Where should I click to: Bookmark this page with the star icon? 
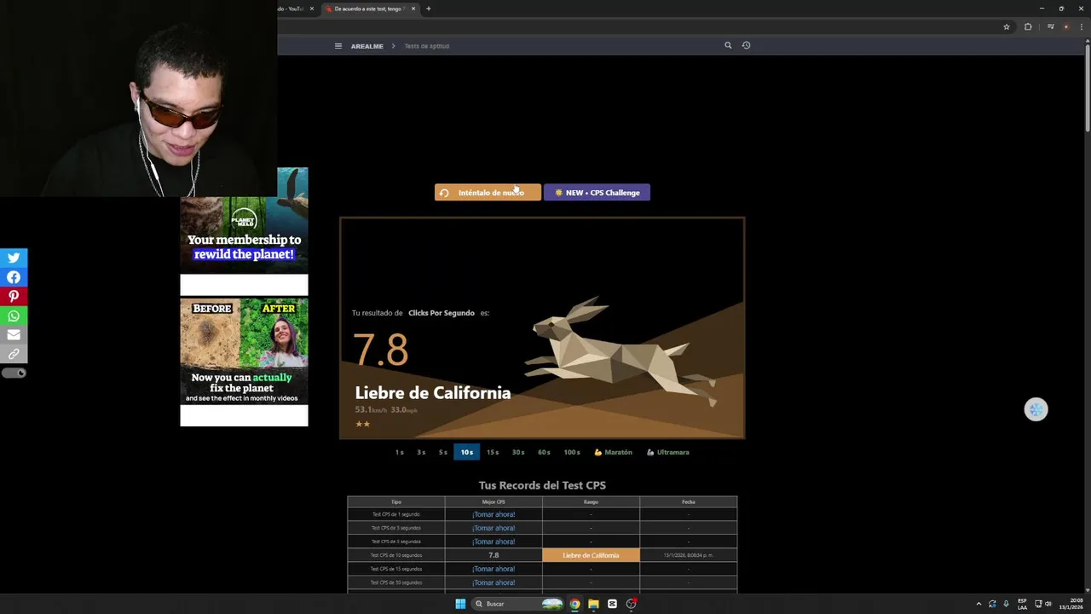(x=1007, y=26)
